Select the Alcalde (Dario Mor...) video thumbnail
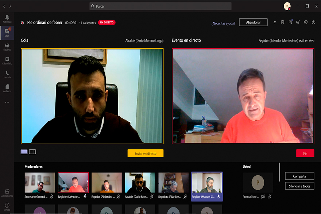 pyautogui.click(x=140, y=182)
